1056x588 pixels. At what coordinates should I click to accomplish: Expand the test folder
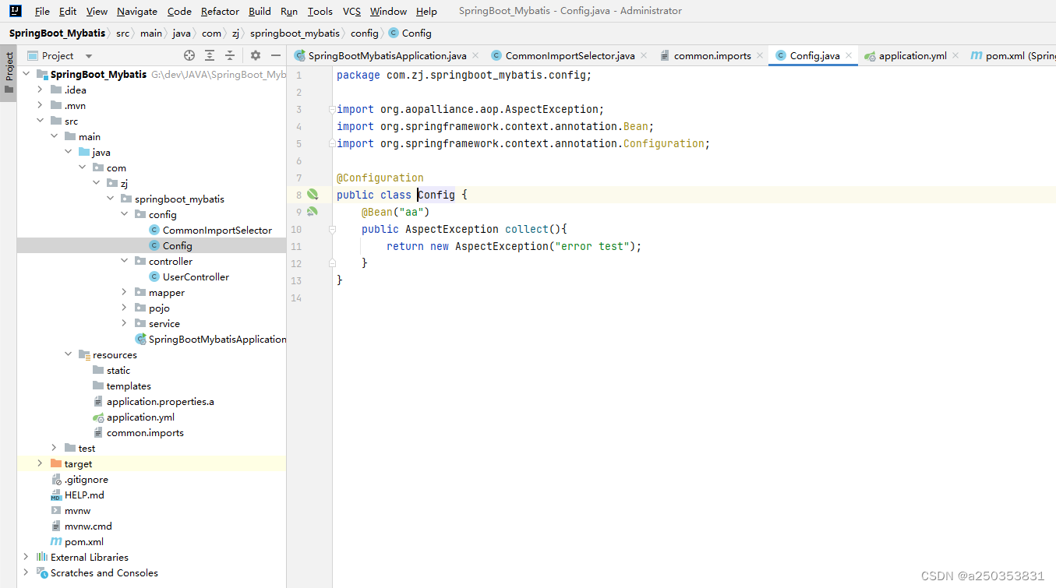pyautogui.click(x=55, y=448)
